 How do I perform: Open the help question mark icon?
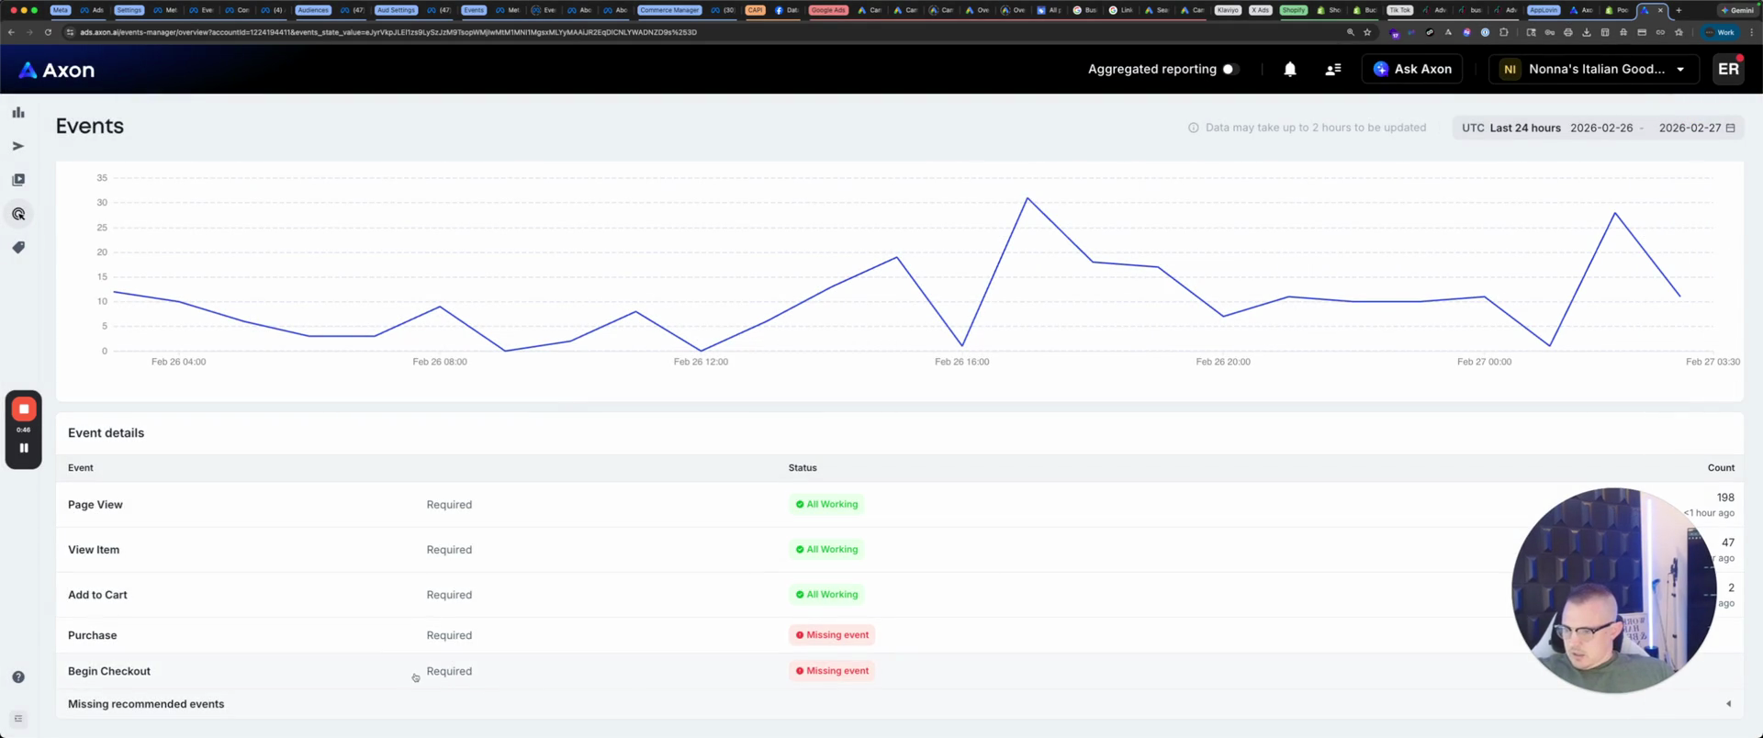coord(18,676)
